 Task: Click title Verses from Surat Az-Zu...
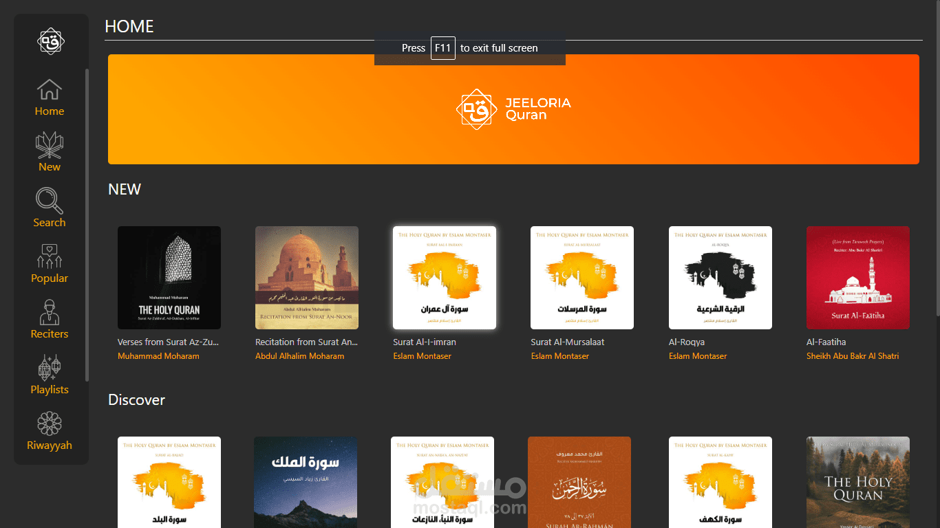tap(169, 342)
